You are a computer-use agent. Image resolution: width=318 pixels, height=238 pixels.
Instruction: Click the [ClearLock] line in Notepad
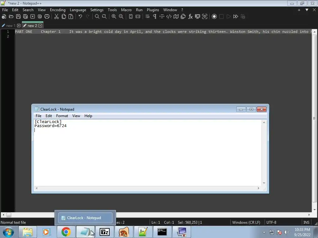48,121
